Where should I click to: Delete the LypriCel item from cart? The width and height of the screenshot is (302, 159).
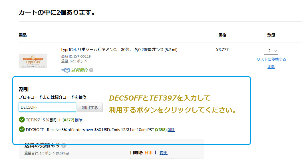(x=271, y=67)
